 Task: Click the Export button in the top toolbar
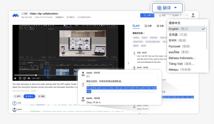(162, 15)
